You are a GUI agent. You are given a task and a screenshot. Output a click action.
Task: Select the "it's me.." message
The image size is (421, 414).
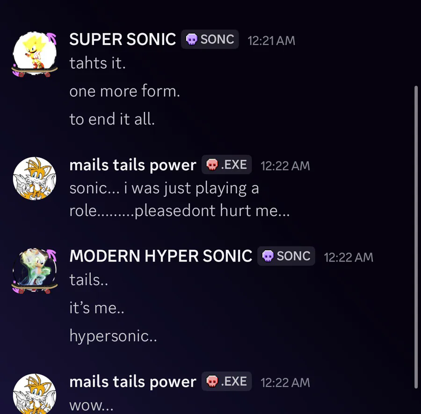pyautogui.click(x=96, y=308)
